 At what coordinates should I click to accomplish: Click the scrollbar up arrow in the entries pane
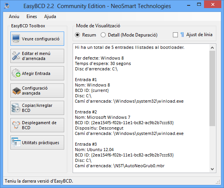(212, 48)
